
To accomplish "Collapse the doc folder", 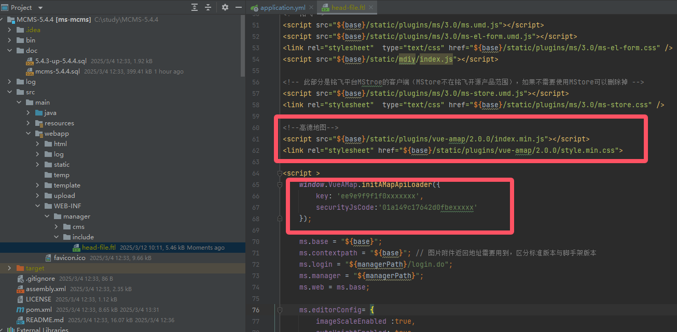I will click(10, 51).
